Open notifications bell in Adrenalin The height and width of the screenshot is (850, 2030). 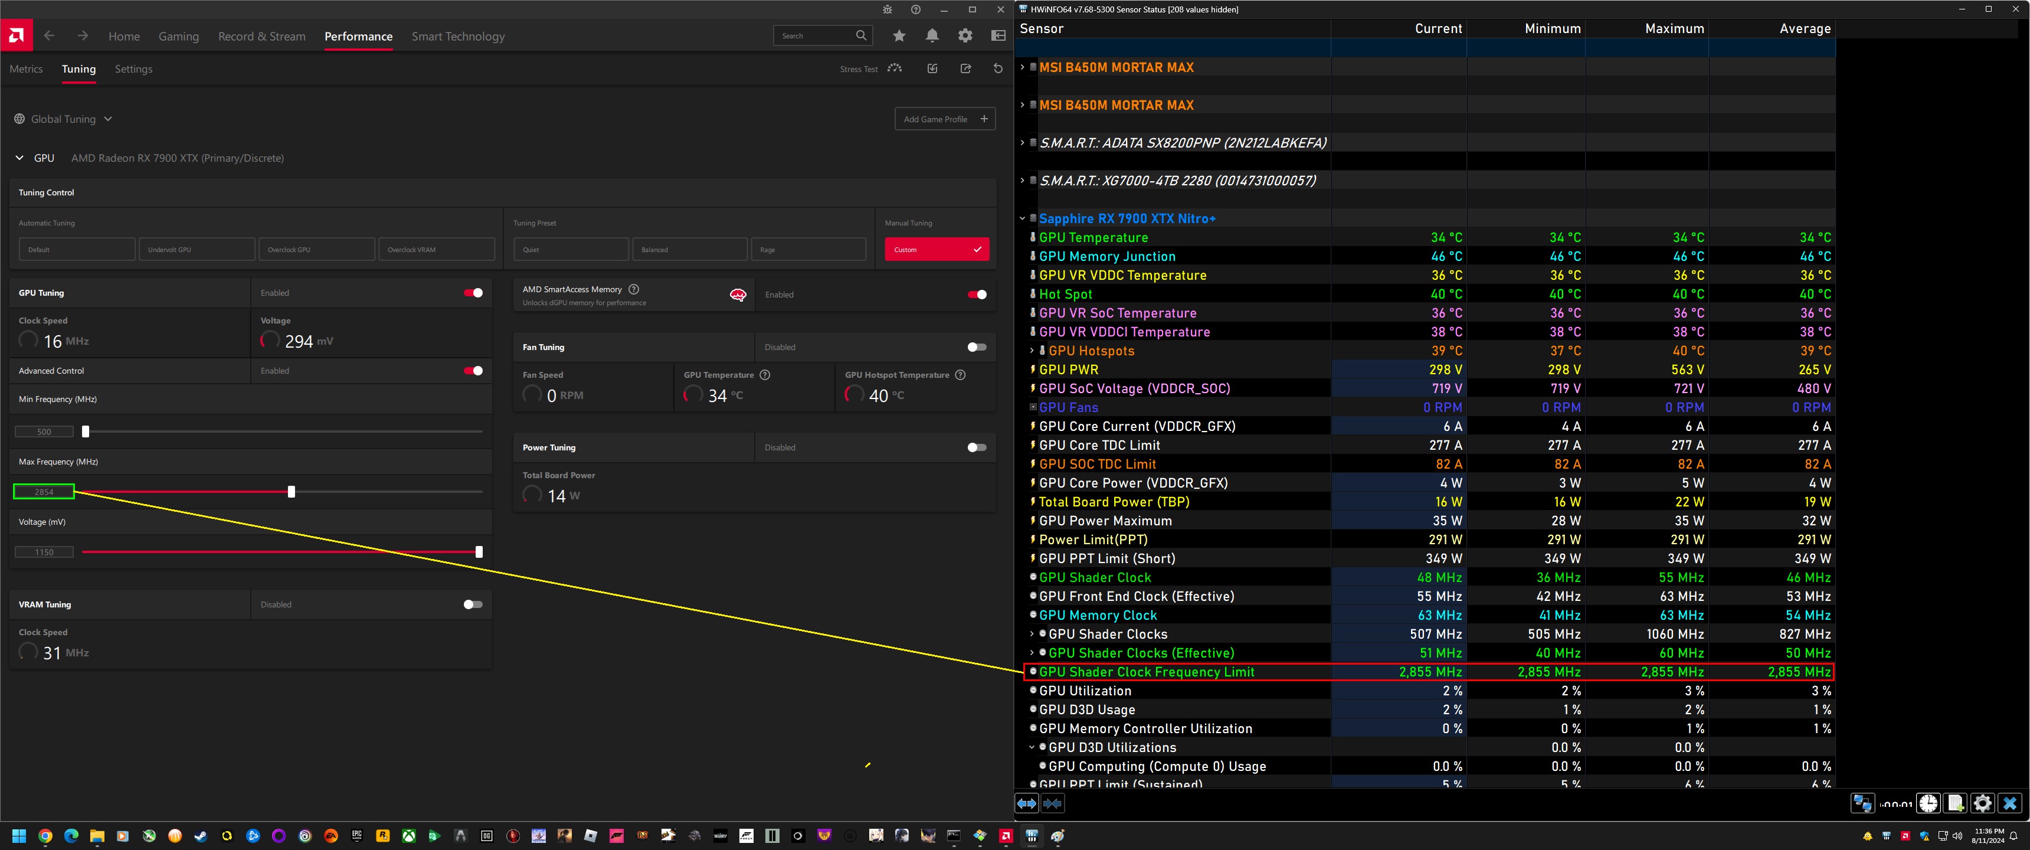pos(932,35)
